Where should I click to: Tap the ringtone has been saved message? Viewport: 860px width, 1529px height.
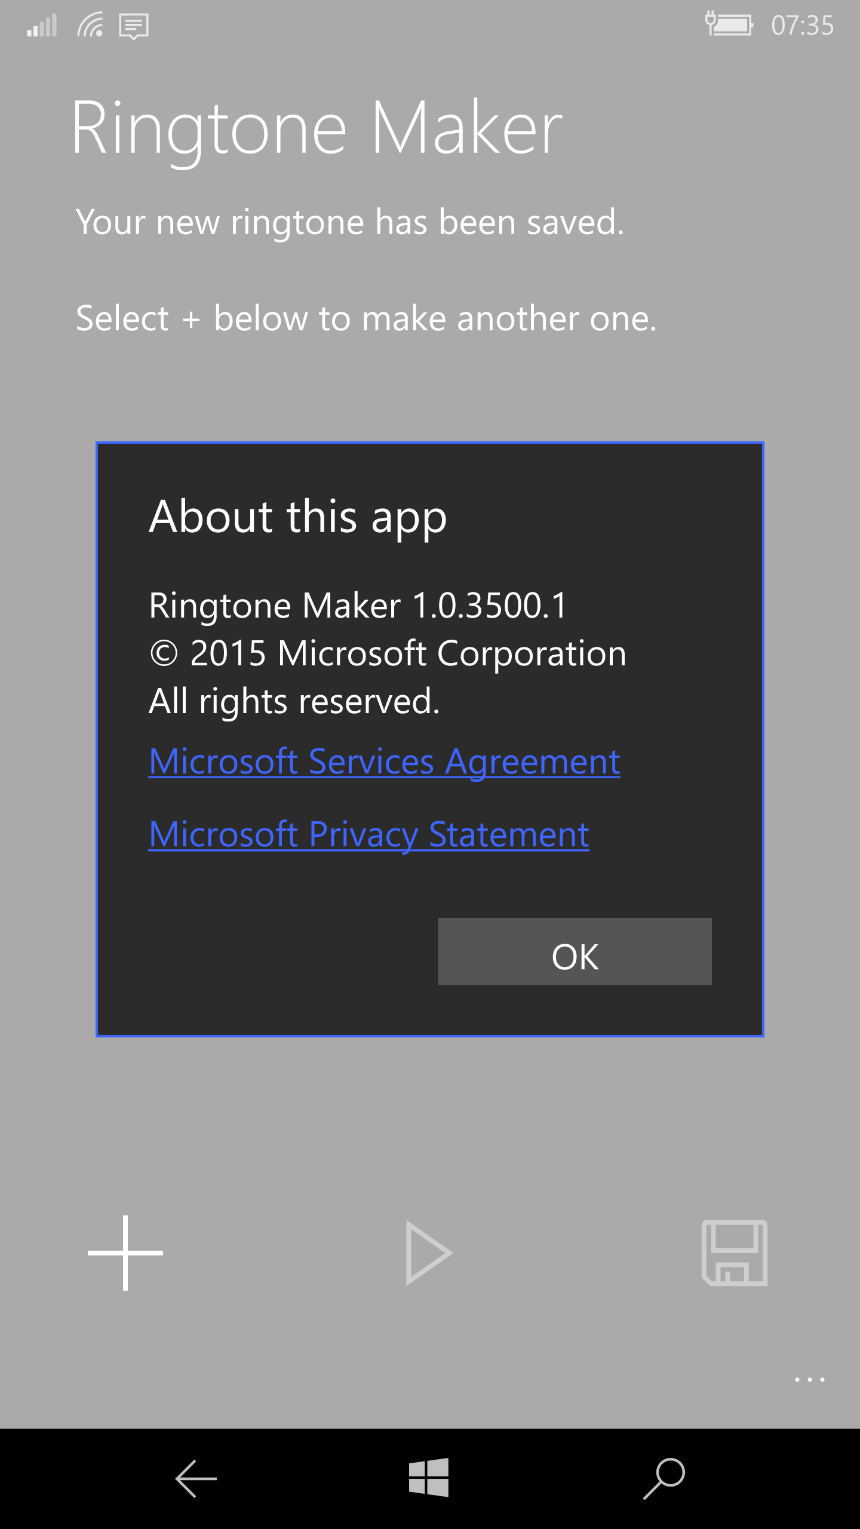click(350, 222)
